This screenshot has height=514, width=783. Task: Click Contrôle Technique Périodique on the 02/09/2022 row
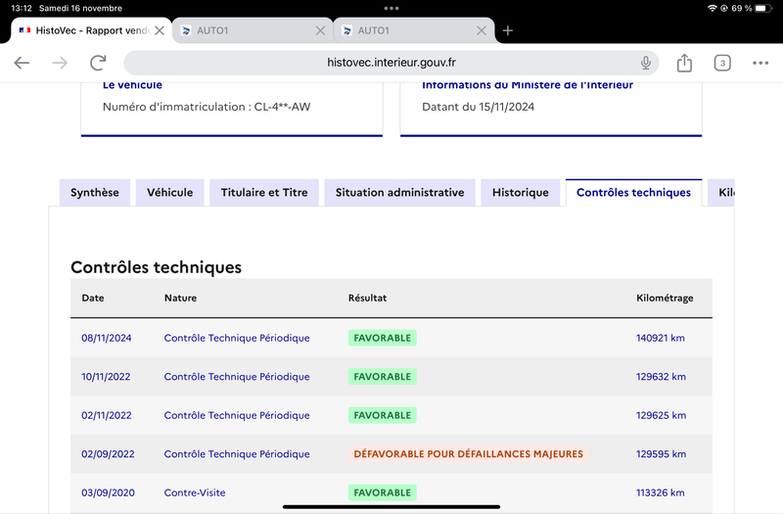click(x=237, y=454)
